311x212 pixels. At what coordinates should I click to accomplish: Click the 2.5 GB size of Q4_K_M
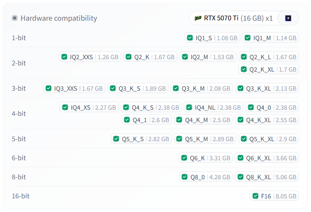point(221,120)
